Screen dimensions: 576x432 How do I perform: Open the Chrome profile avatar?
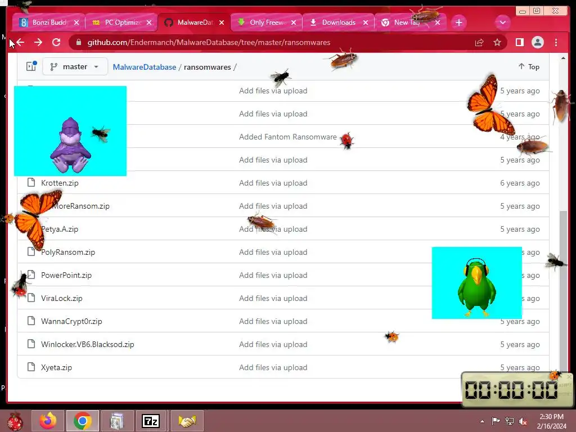click(537, 42)
